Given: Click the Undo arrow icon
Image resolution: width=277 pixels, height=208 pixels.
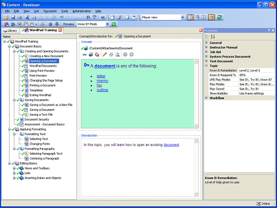Looking at the screenshot, I should tap(61, 17).
